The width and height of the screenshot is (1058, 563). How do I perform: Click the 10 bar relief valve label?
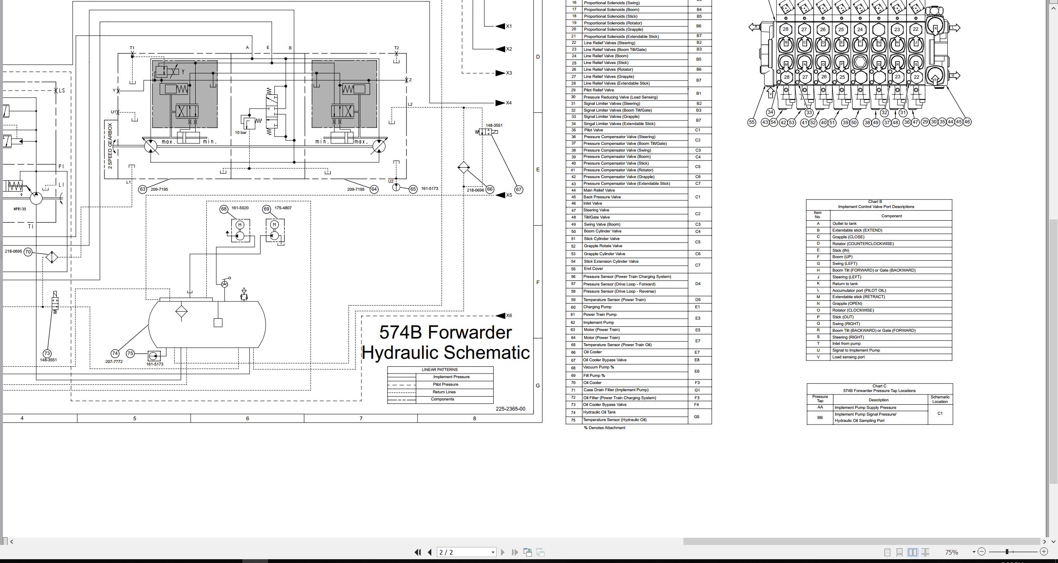(241, 133)
